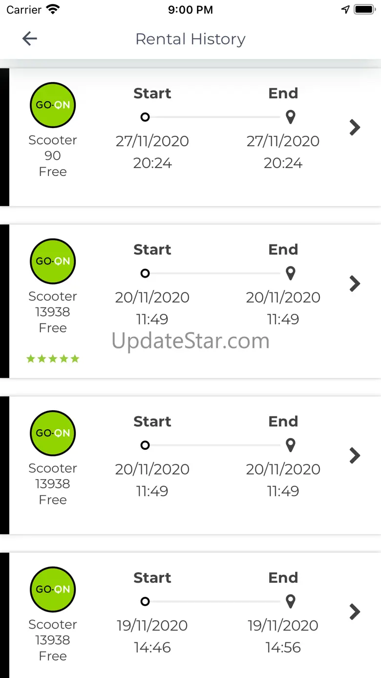Tap battery icon in status bar
The width and height of the screenshot is (381, 678).
pyautogui.click(x=364, y=9)
